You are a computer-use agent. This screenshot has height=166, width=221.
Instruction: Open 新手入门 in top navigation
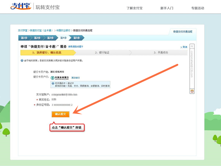(166, 8)
